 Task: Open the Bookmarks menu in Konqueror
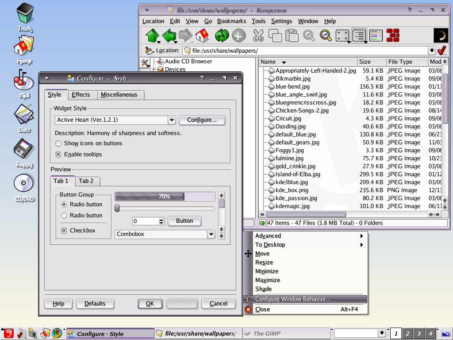231,21
